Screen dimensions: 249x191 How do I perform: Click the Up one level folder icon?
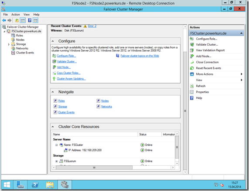[17, 20]
